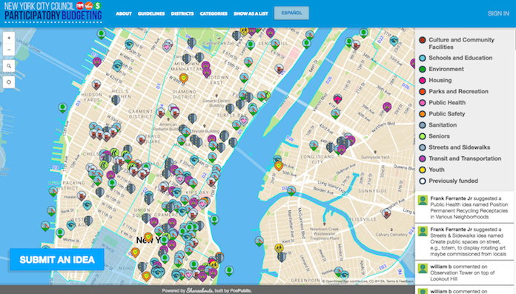Click Frank Ferrante Jr's avatar on Streets & Sidewalks post
This screenshot has width=516, height=294.
[x=423, y=231]
